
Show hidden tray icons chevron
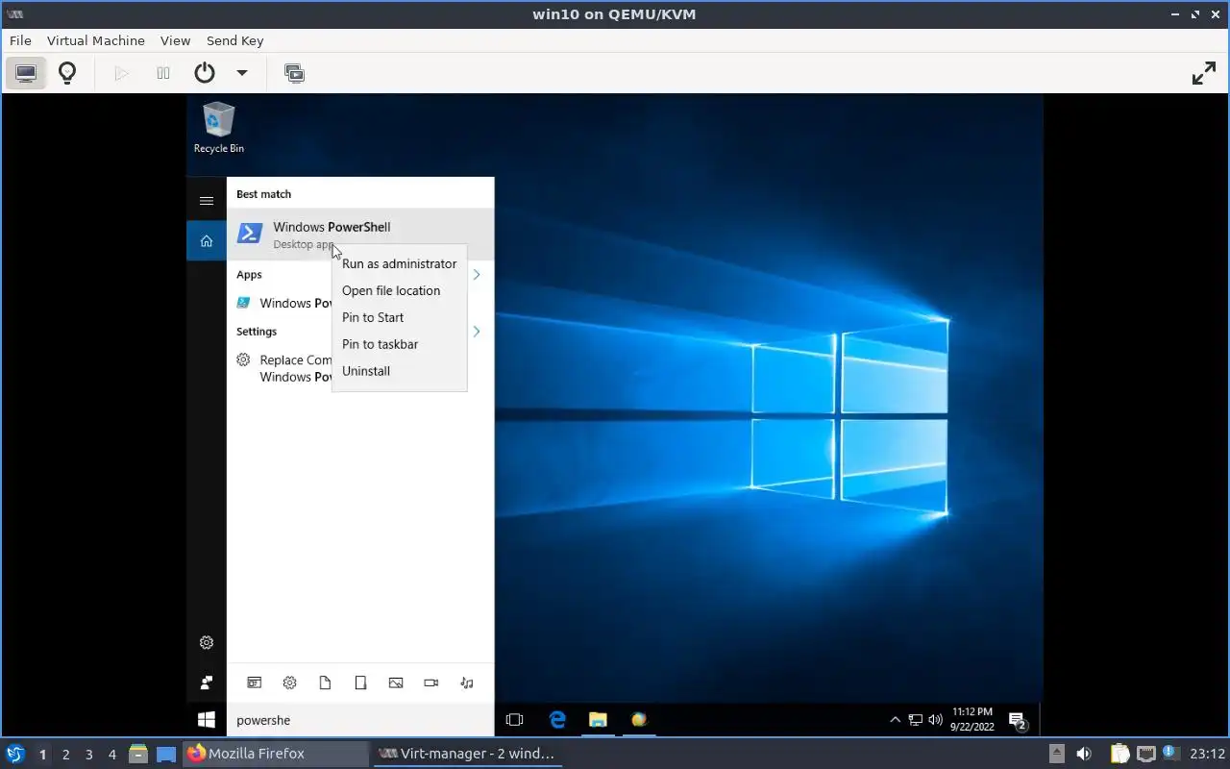pyautogui.click(x=895, y=720)
